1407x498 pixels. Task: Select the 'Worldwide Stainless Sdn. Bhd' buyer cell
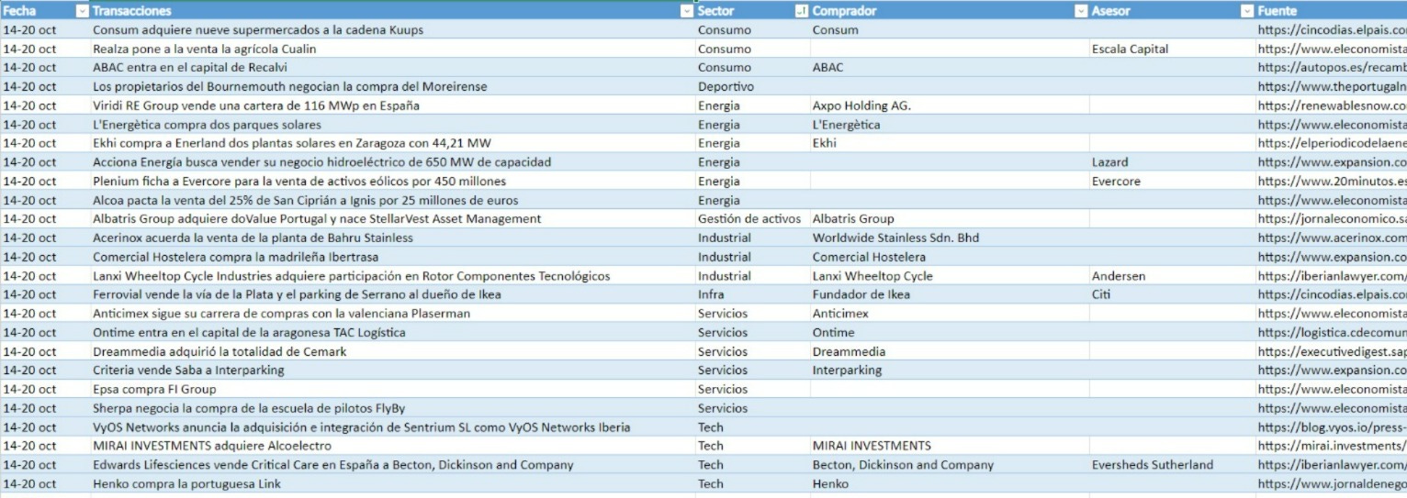pos(950,238)
